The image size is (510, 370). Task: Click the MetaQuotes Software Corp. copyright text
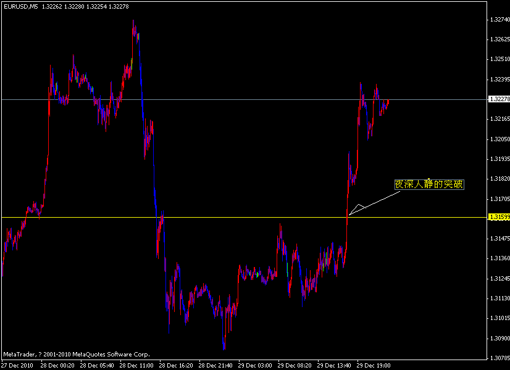[x=77, y=355]
